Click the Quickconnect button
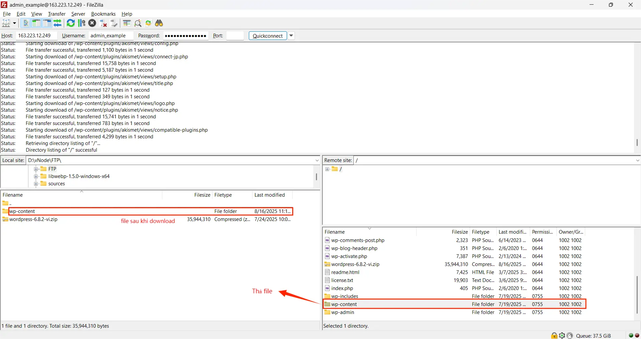 [268, 36]
